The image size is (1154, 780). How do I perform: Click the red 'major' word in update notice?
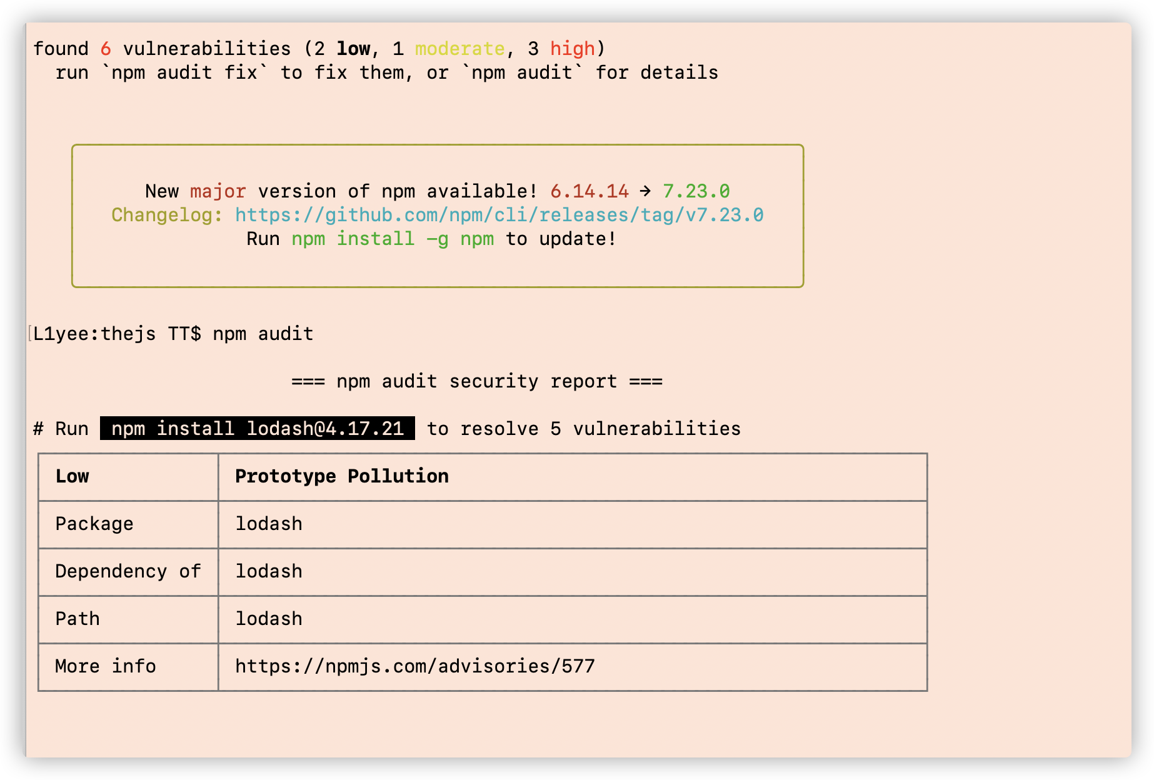click(x=218, y=191)
